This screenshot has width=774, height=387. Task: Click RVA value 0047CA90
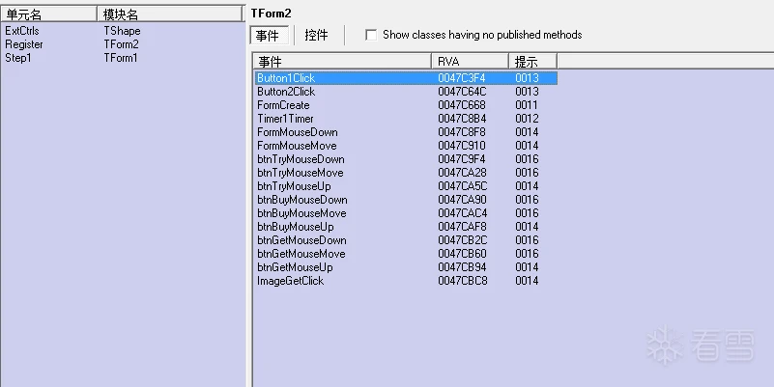pos(462,200)
